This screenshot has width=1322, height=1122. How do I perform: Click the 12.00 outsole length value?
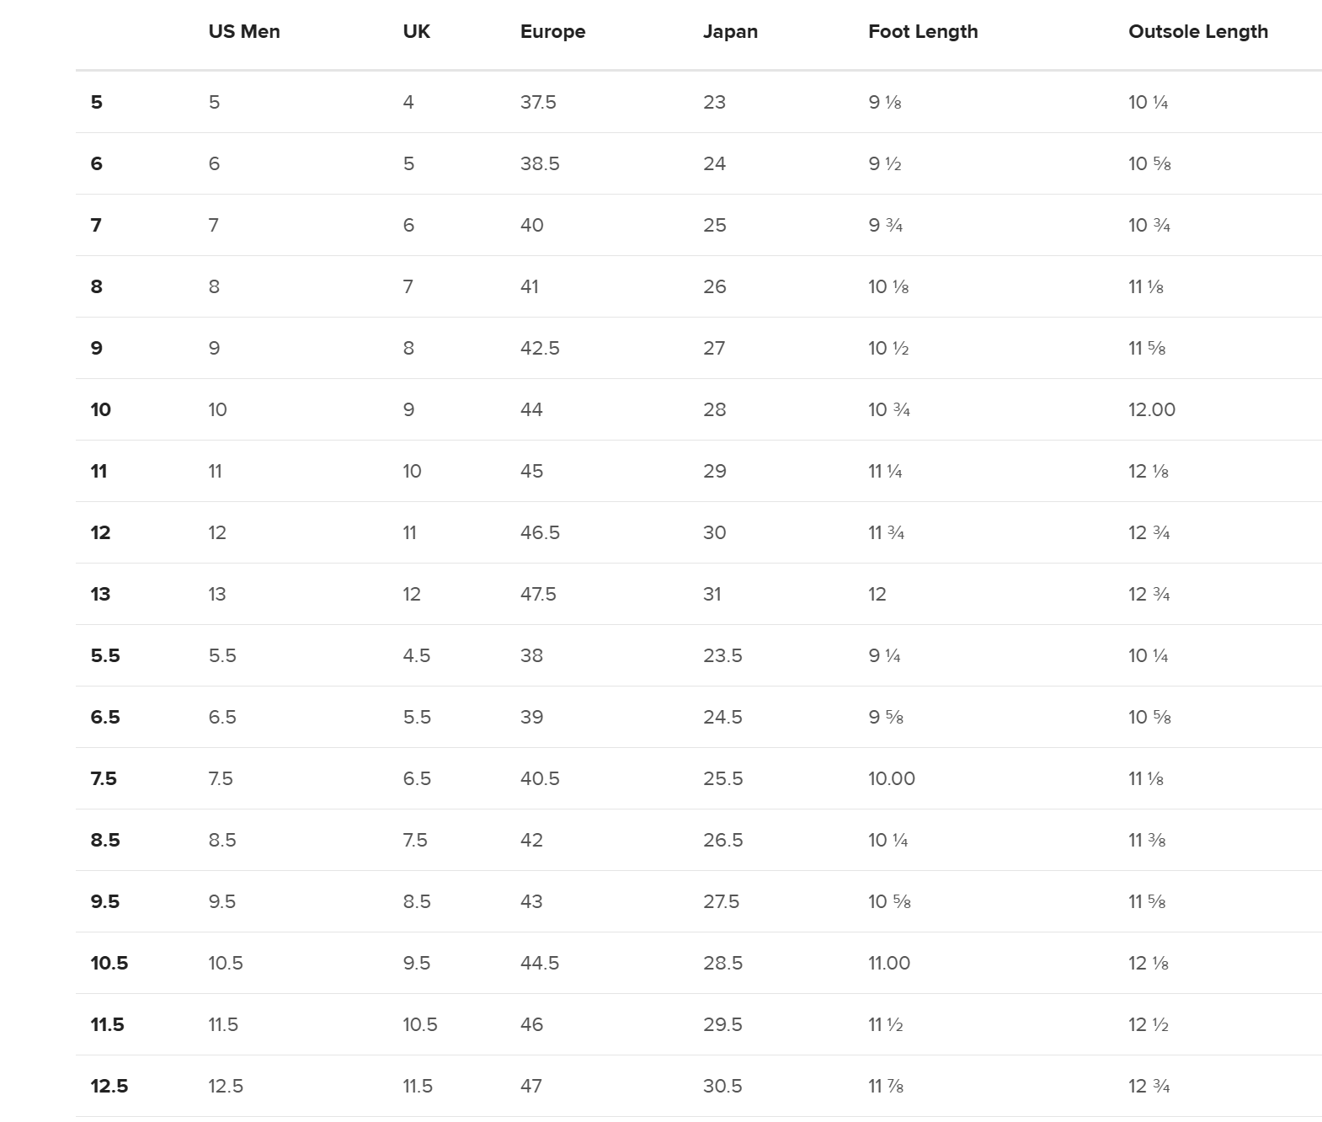1151,410
